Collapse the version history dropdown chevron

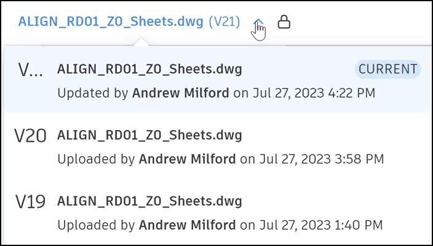258,22
